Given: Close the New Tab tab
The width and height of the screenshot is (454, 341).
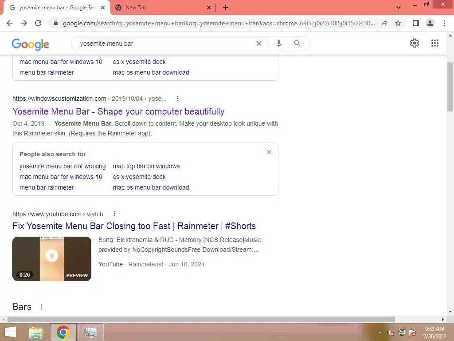Looking at the screenshot, I should [209, 8].
